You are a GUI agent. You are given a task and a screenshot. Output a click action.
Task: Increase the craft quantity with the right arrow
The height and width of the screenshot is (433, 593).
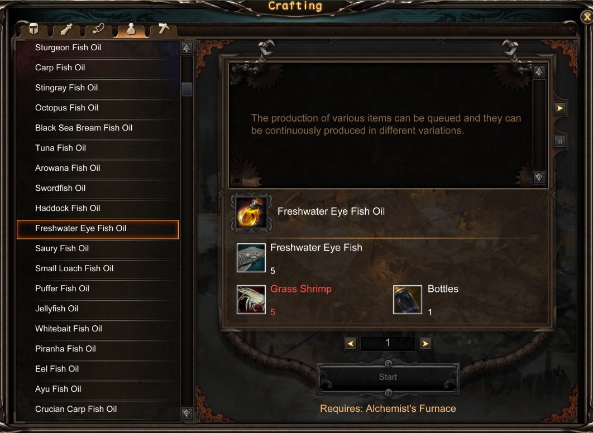[x=425, y=344]
